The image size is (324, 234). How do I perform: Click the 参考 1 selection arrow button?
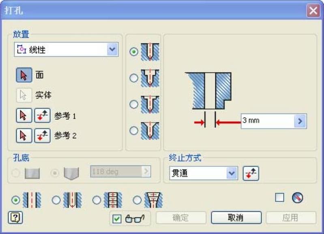[x=24, y=115]
